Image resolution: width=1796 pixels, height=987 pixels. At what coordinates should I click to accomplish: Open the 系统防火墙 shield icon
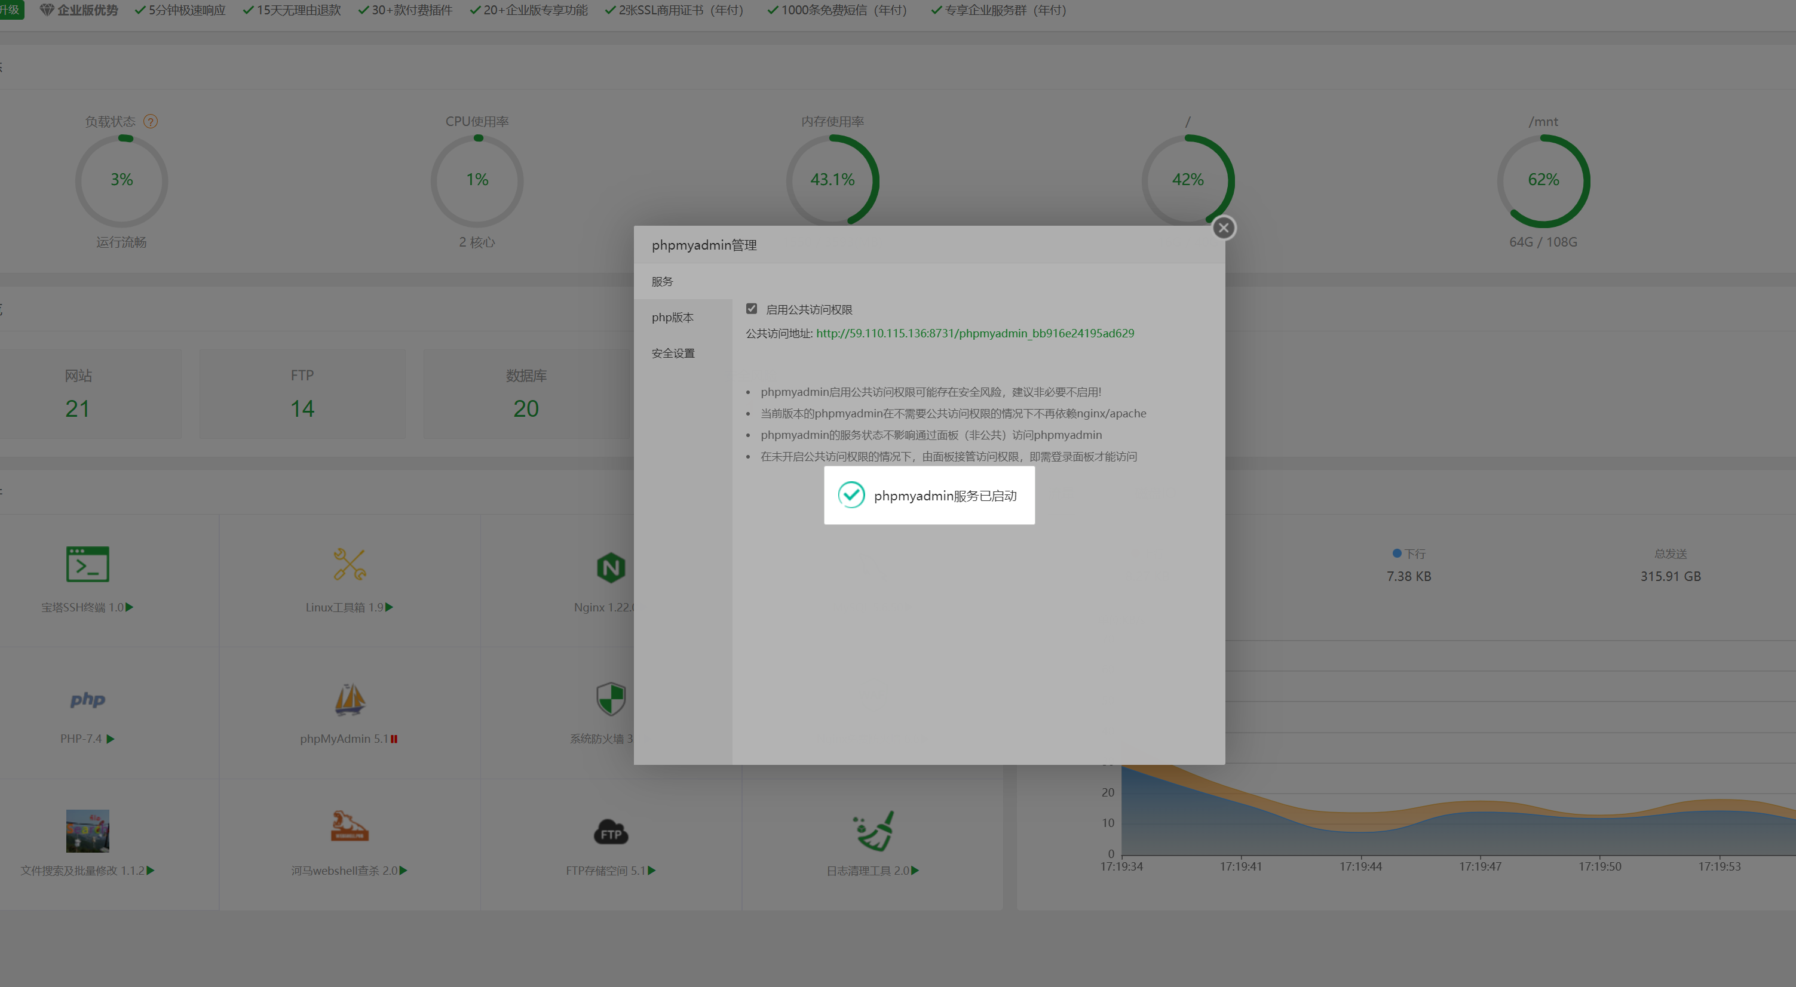click(611, 699)
